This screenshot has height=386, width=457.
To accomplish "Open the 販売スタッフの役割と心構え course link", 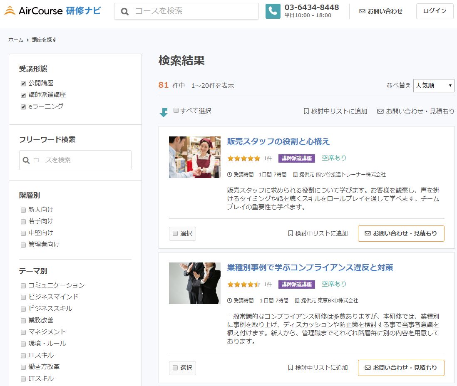I will click(x=278, y=141).
